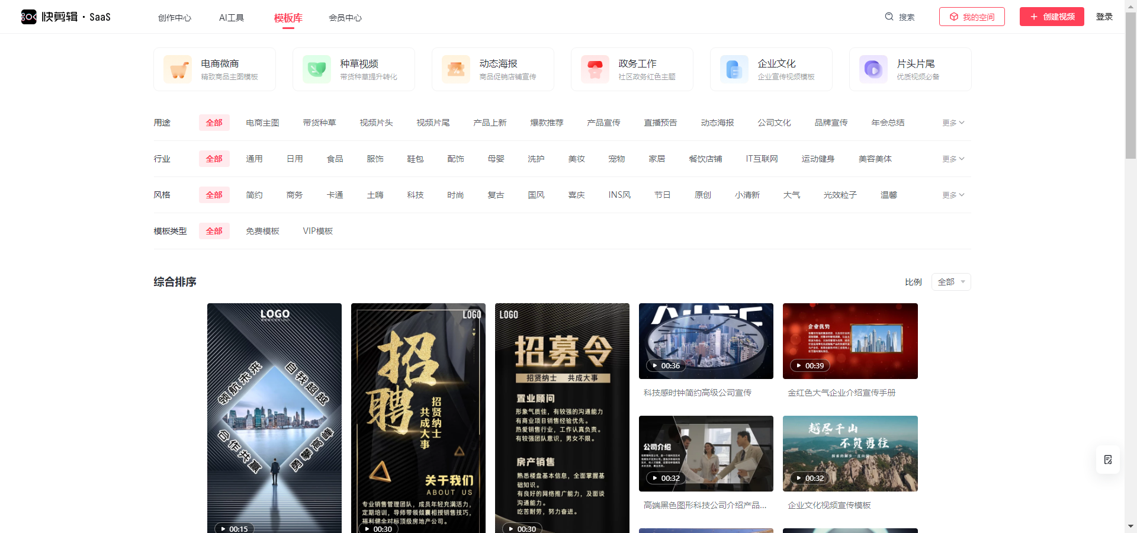The image size is (1137, 533).
Task: Click the scrollbar down arrow
Action: 1130,526
